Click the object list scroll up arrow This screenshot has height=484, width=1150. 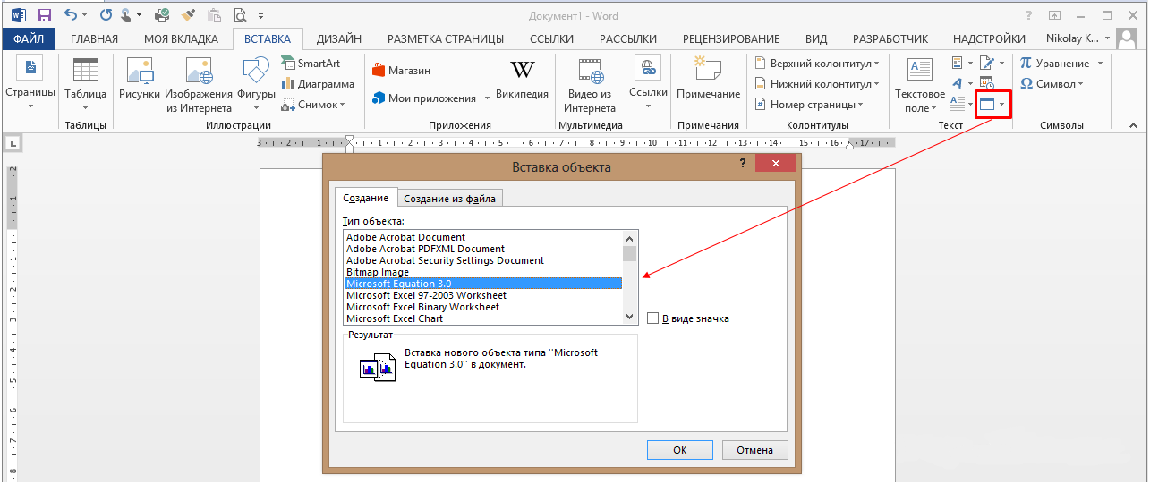629,238
